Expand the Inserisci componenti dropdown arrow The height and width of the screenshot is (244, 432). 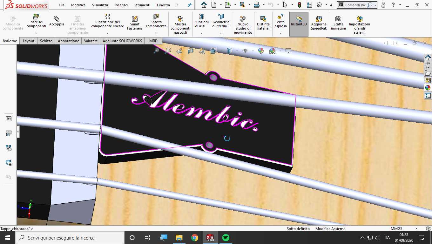(36, 33)
